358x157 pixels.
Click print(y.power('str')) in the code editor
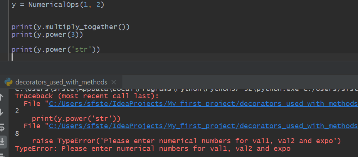pyautogui.click(x=55, y=50)
